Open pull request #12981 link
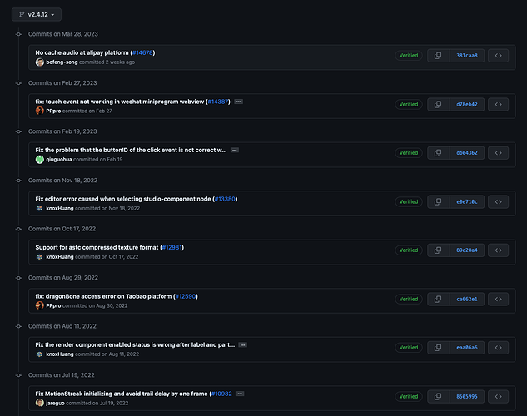Image resolution: width=527 pixels, height=416 pixels. (172, 247)
